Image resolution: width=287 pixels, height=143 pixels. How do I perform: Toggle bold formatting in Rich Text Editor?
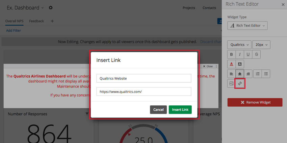[231, 55]
